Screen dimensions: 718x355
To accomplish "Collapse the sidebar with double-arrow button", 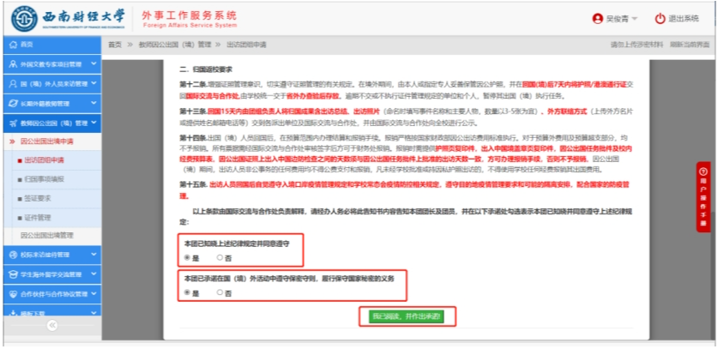I will (x=51, y=326).
